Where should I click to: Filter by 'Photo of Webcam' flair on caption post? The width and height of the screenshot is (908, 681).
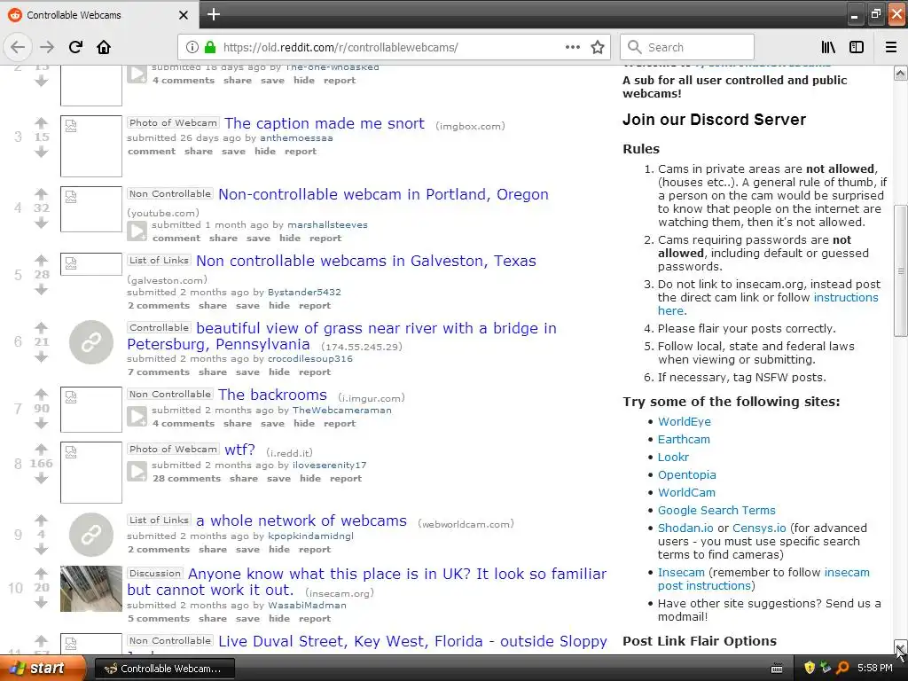point(173,122)
